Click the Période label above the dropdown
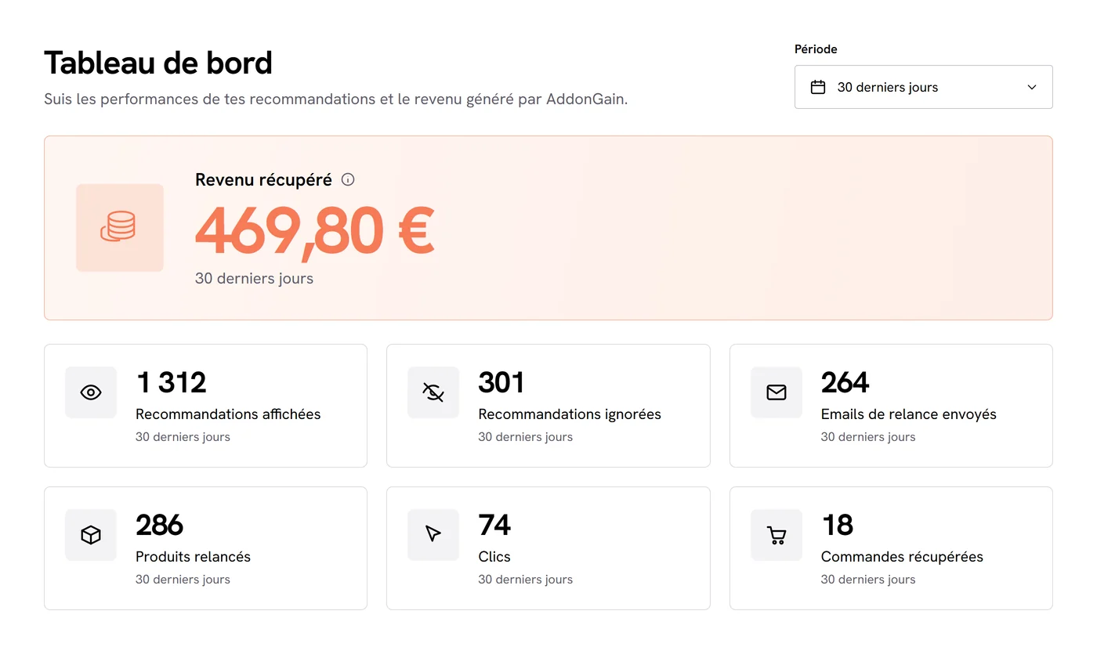The image size is (1097, 654). [x=816, y=49]
